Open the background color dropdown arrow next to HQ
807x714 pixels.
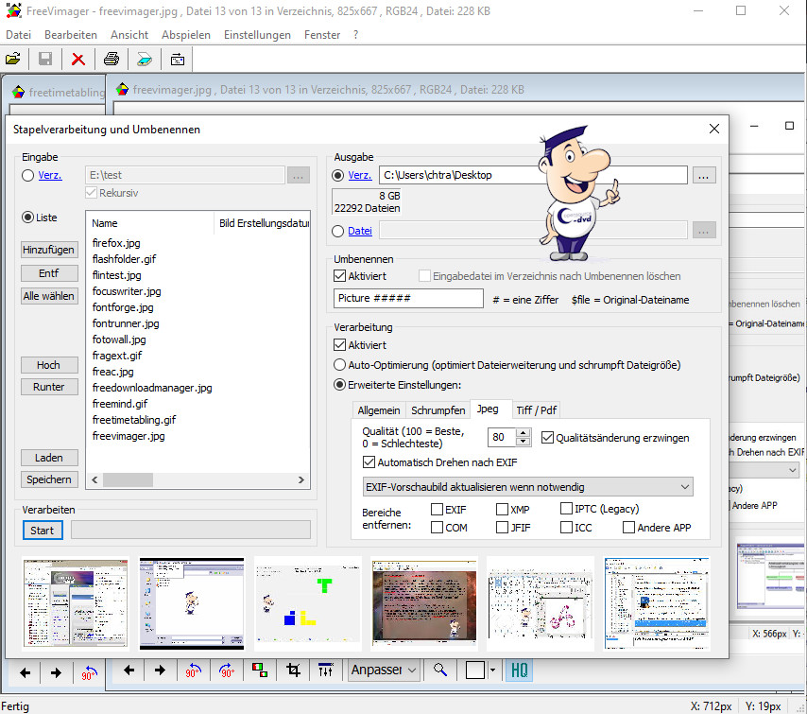click(x=492, y=670)
